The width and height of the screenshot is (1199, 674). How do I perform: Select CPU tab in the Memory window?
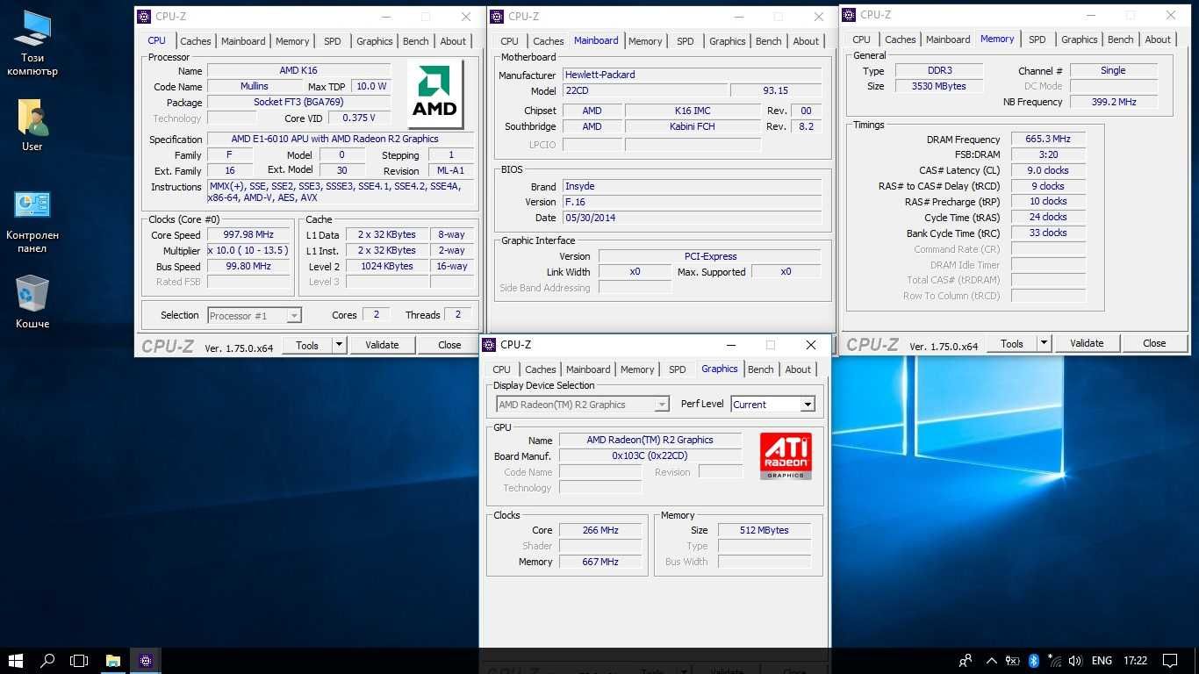coord(862,39)
